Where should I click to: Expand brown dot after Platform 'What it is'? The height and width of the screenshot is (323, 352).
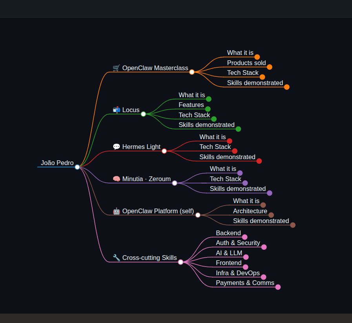pos(263,205)
